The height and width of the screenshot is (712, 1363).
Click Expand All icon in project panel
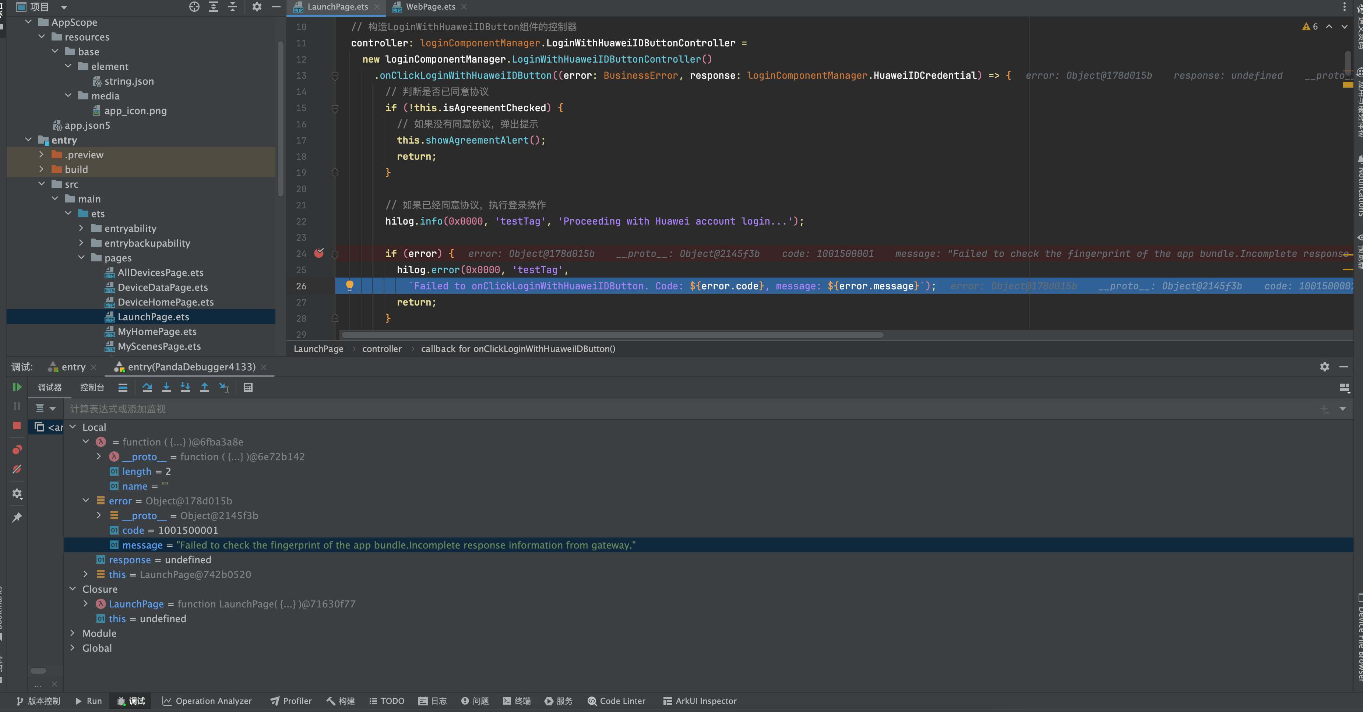click(x=213, y=7)
